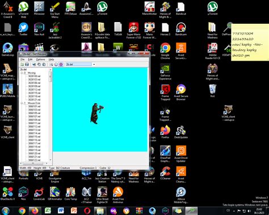Open the Heroes 3 desktop file icon
Image resolution: width=269 pixels, height=215 pixels.
165,29
